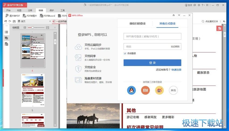
Task: Click the 点此查找文本 search box
Action: pyautogui.click(x=210, y=21)
